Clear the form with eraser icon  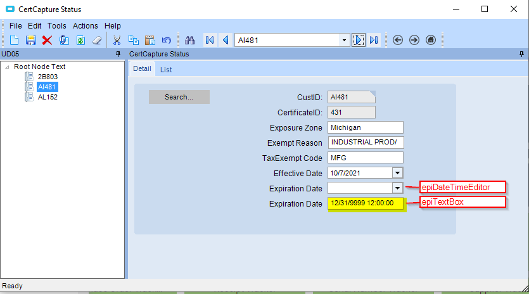[97, 40]
